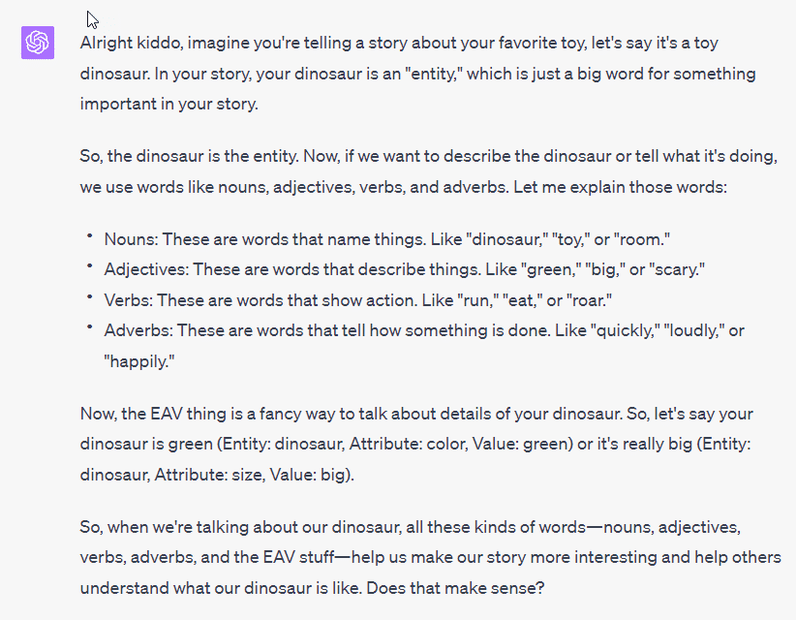
Task: Click the bullet dot before "Adjectives"
Action: (87, 266)
